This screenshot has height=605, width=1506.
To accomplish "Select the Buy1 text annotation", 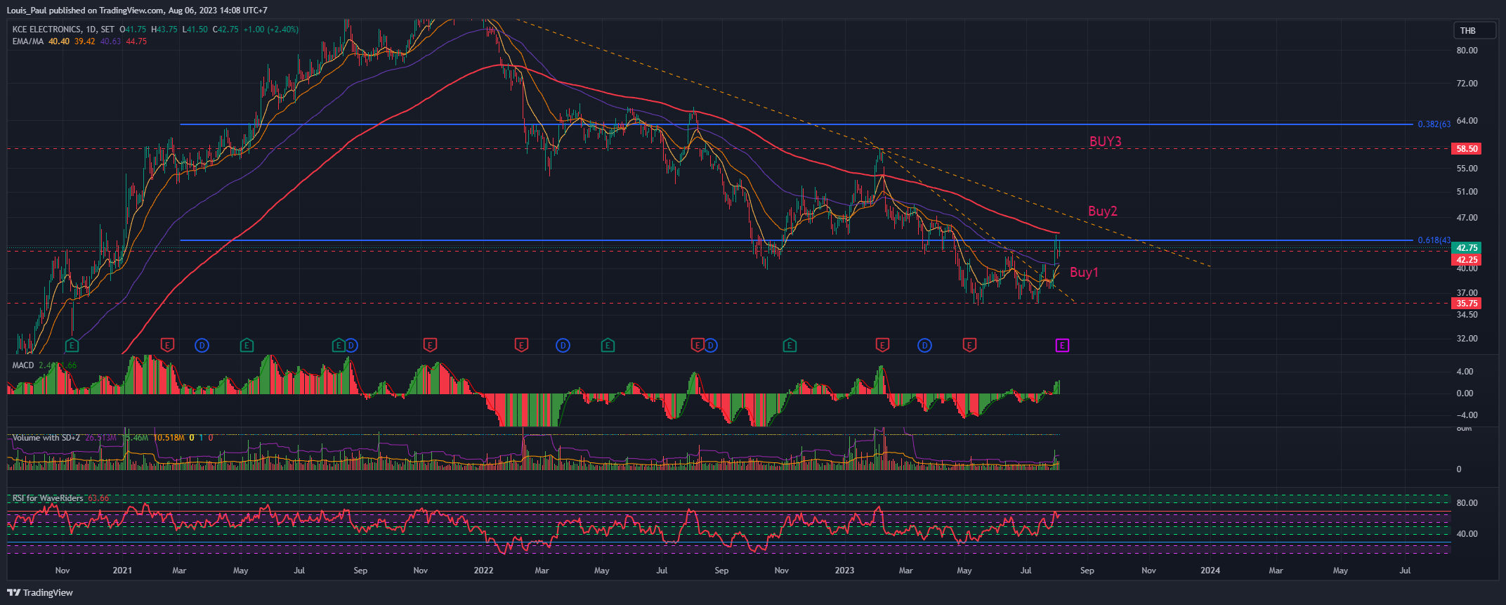I will [x=1084, y=272].
